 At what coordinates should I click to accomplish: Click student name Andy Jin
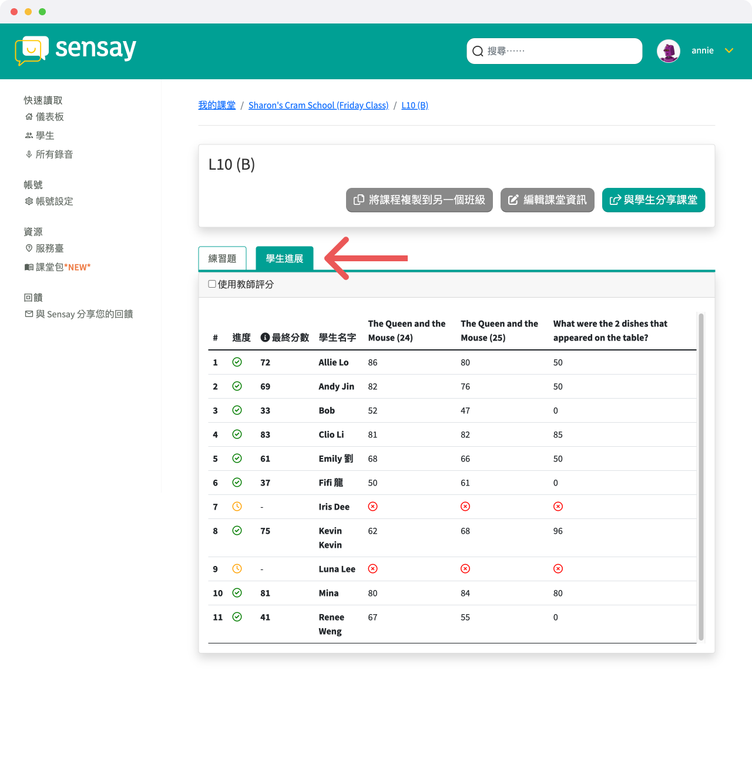[337, 386]
